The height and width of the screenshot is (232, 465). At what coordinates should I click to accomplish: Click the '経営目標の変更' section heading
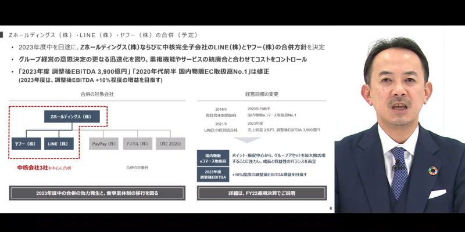(x=262, y=95)
